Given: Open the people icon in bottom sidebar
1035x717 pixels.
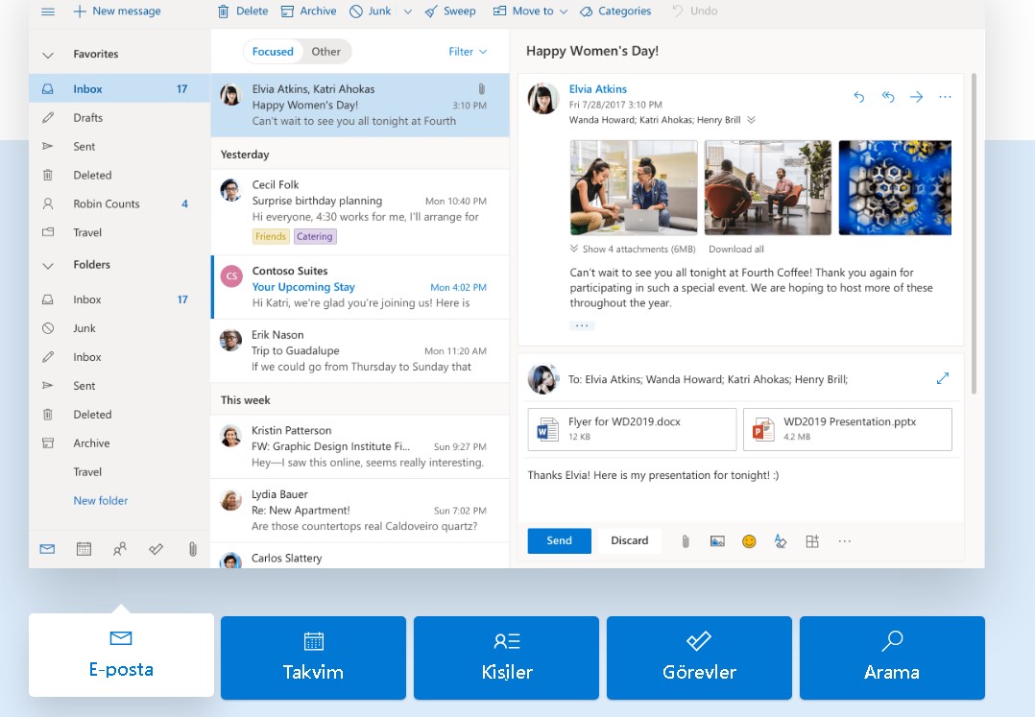Looking at the screenshot, I should click(119, 549).
